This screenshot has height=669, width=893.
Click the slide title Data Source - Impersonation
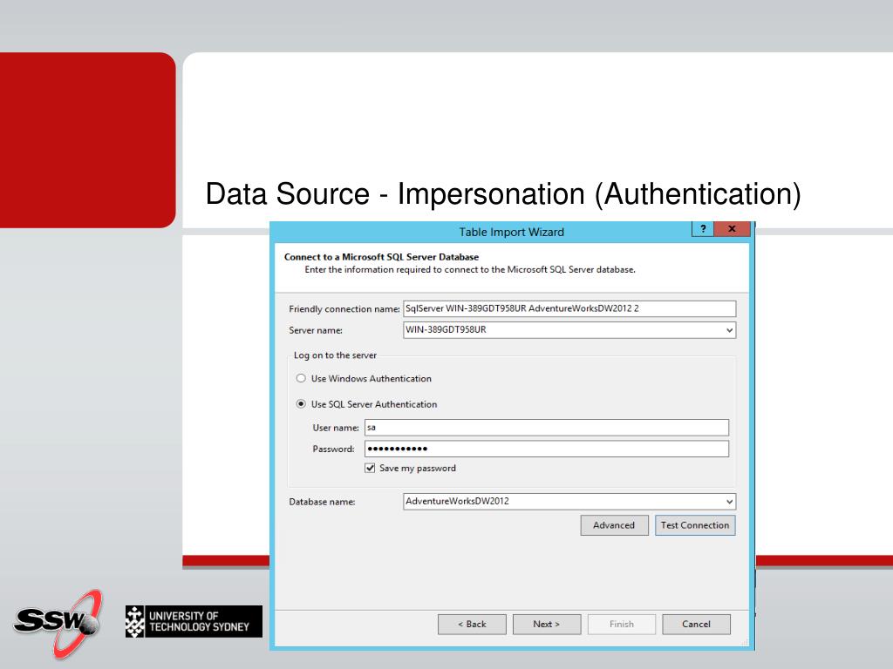click(x=503, y=193)
